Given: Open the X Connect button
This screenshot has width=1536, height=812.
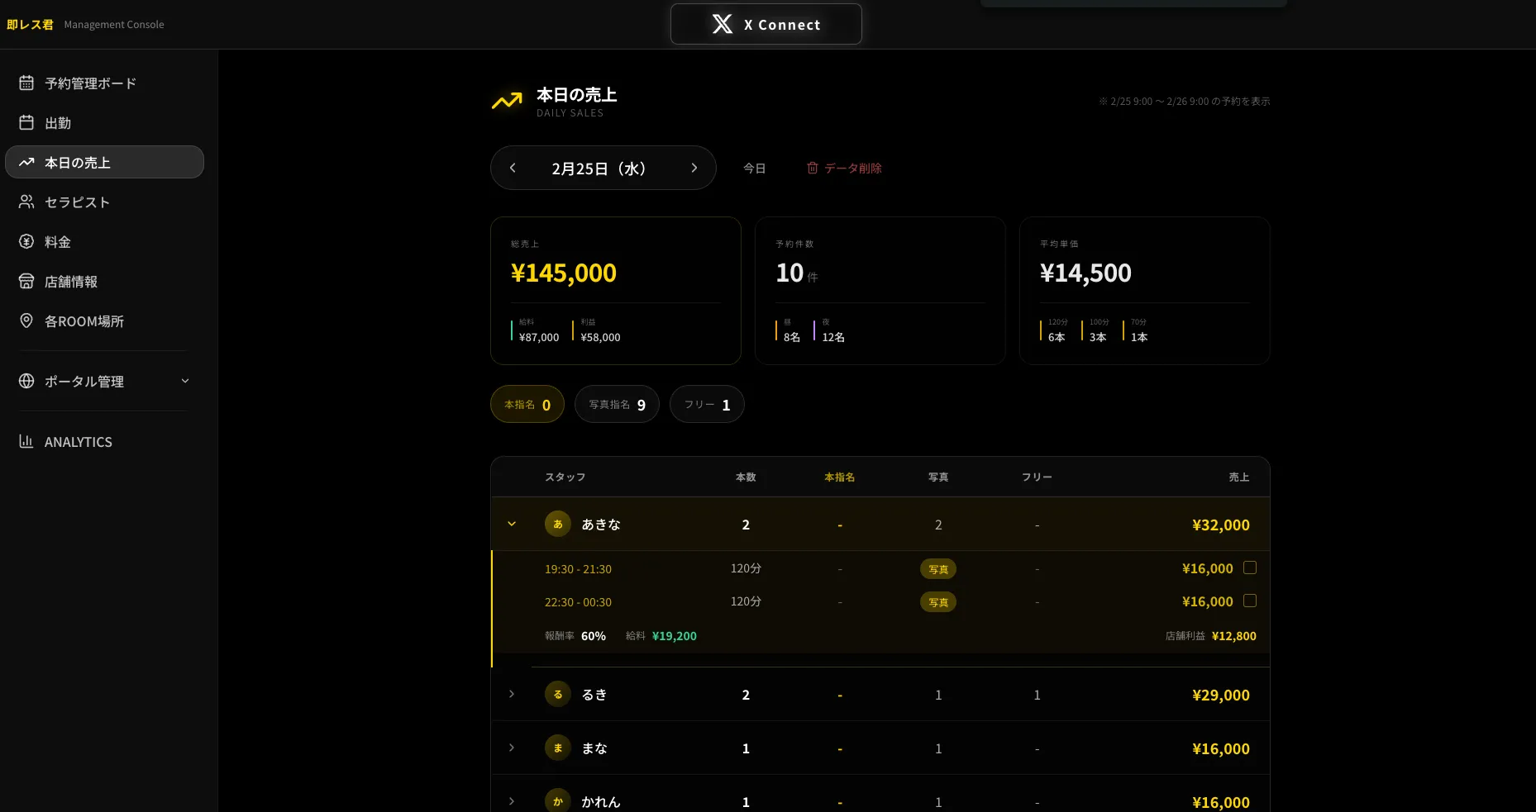Looking at the screenshot, I should [x=766, y=25].
